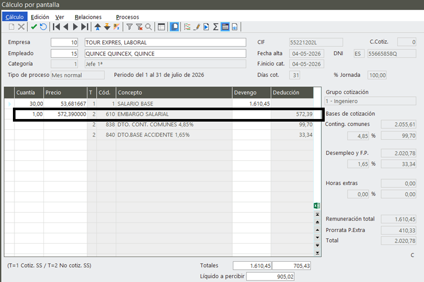The width and height of the screenshot is (424, 282).
Task: Click the Precio column header
Action: (x=65, y=93)
